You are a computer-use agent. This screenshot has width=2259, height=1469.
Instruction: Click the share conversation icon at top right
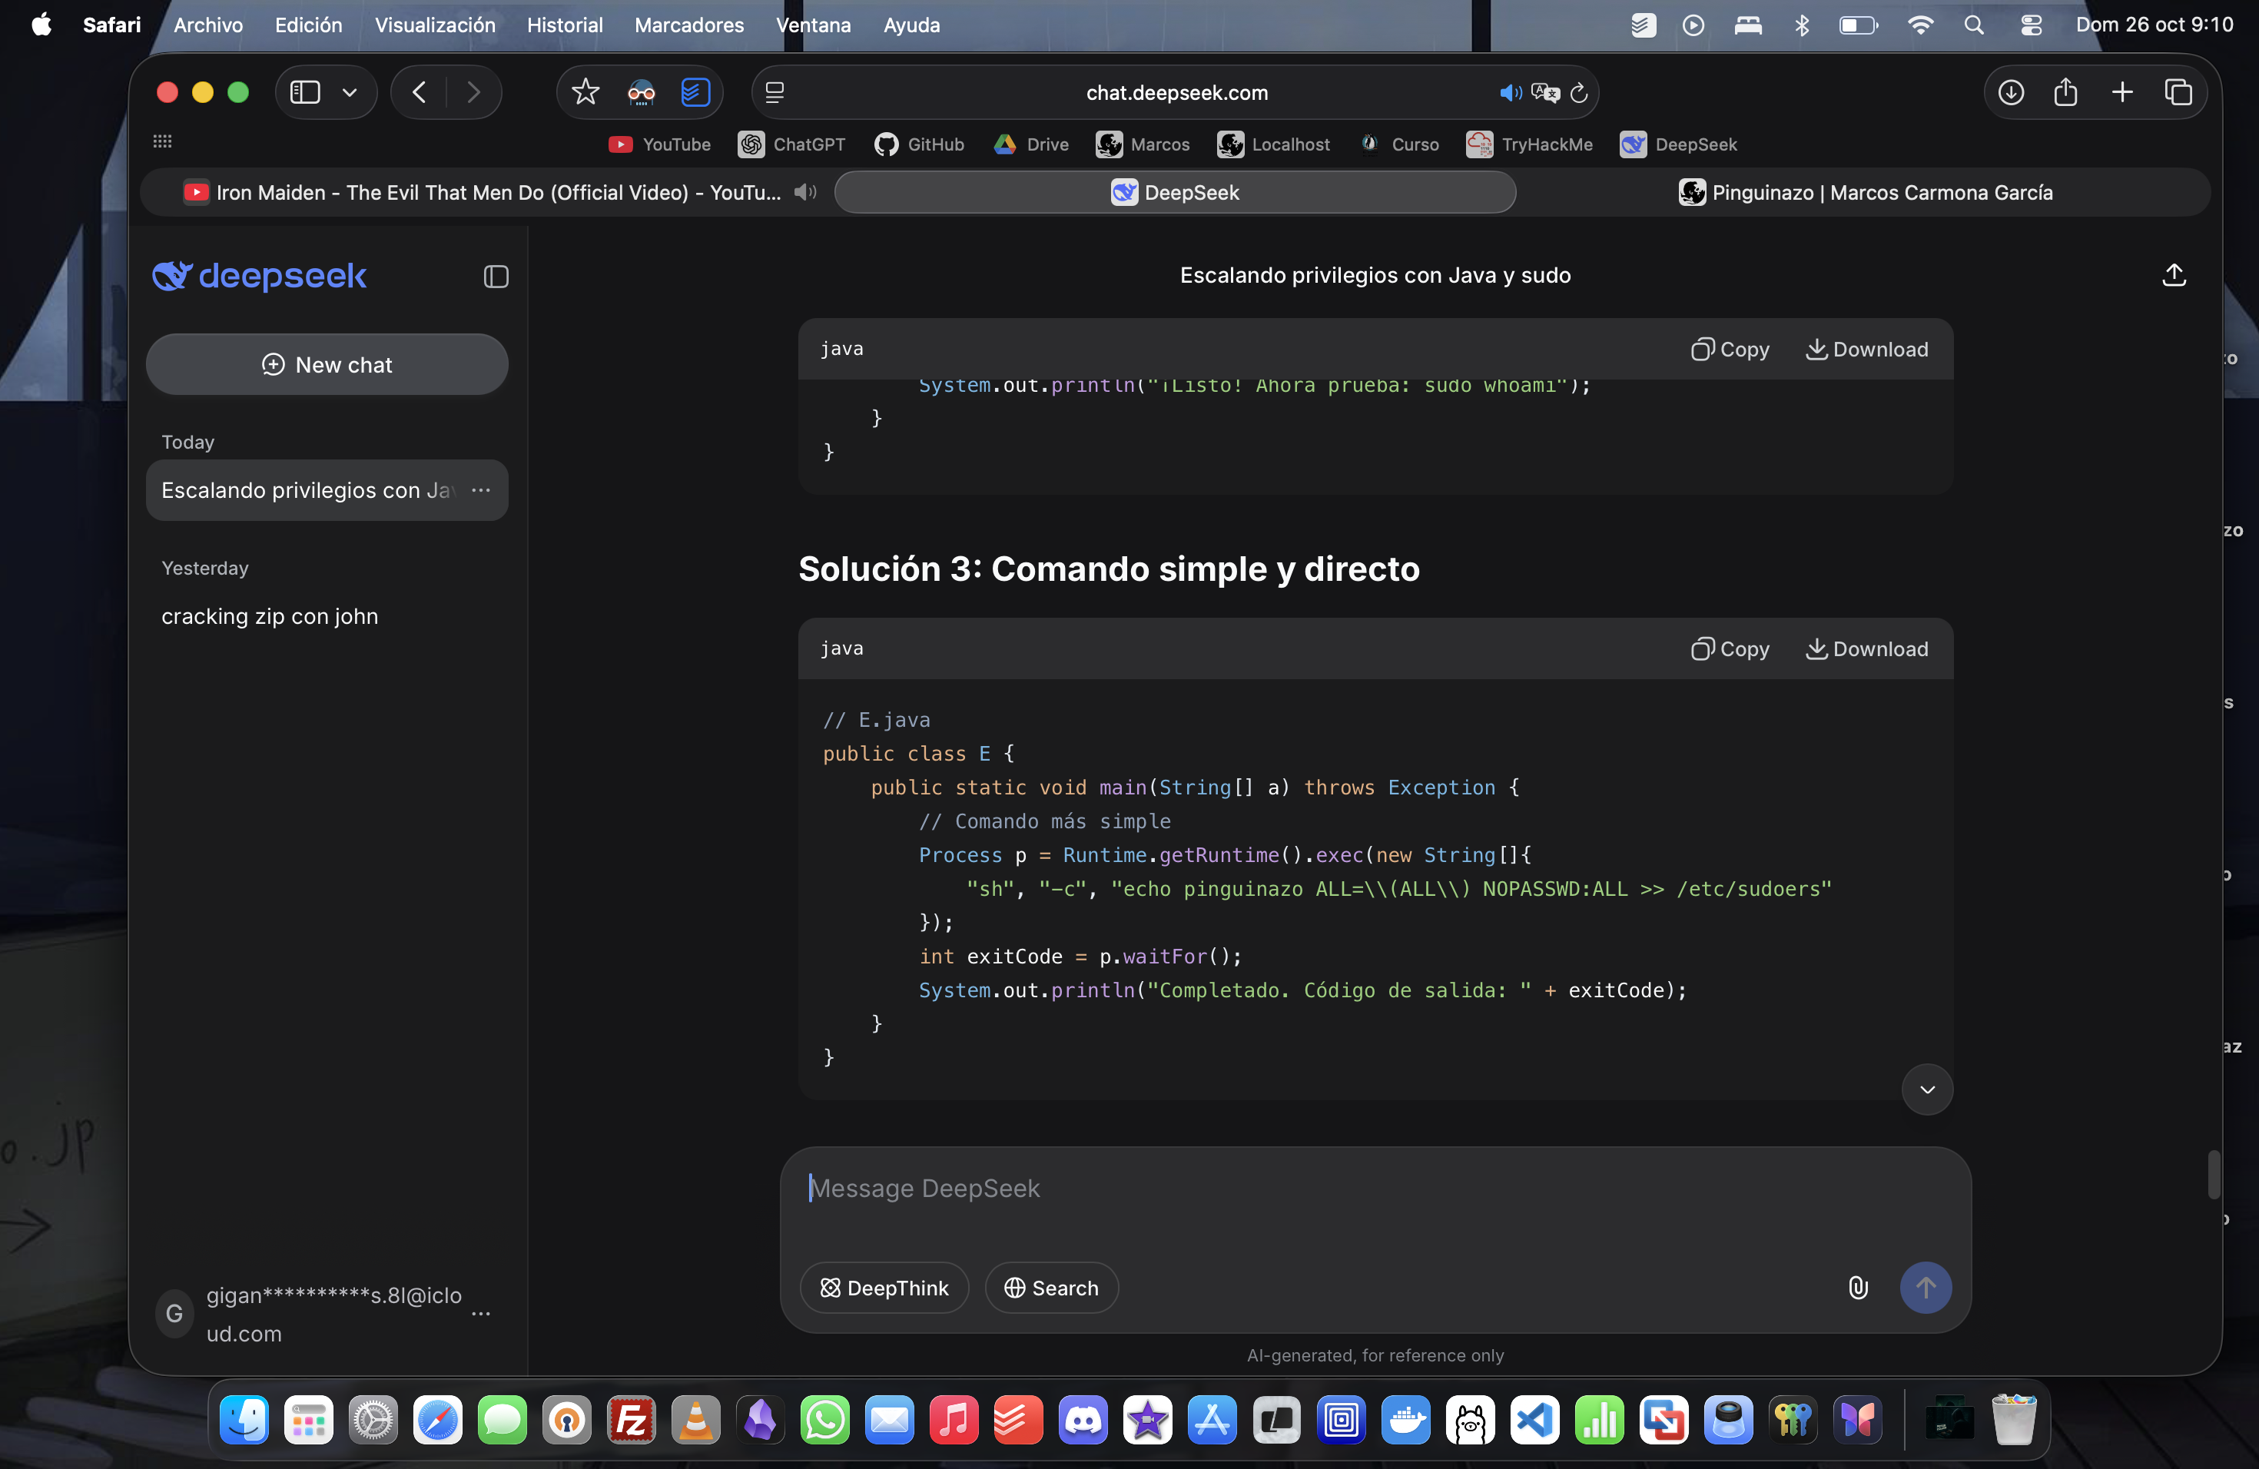[x=2174, y=275]
